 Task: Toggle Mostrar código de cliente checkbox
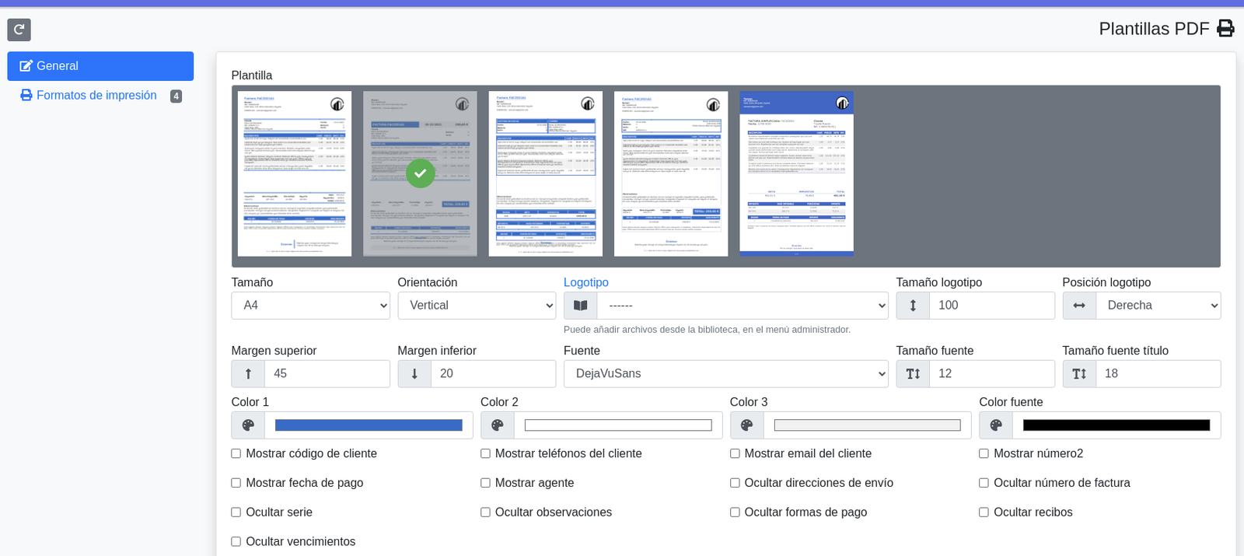pos(236,453)
